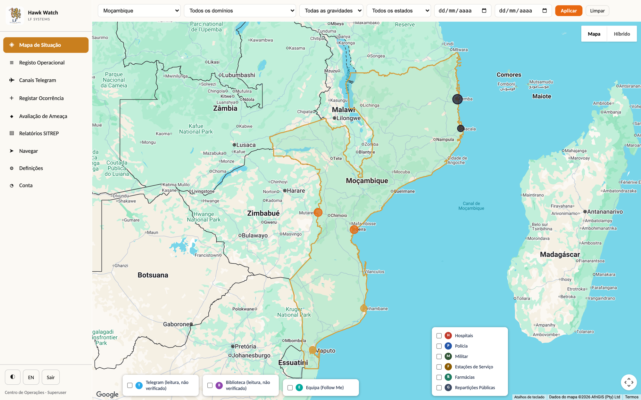Click the Registar Ocorrência plus icon
The width and height of the screenshot is (641, 400).
click(x=12, y=98)
